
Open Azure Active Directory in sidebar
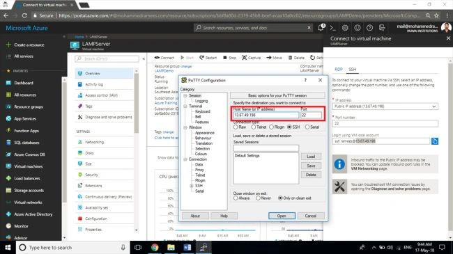(33, 214)
